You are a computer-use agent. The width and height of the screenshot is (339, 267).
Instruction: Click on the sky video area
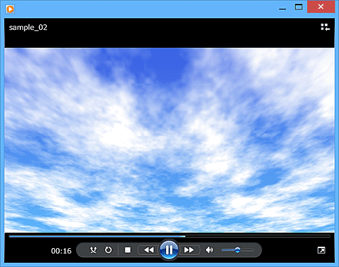[169, 140]
